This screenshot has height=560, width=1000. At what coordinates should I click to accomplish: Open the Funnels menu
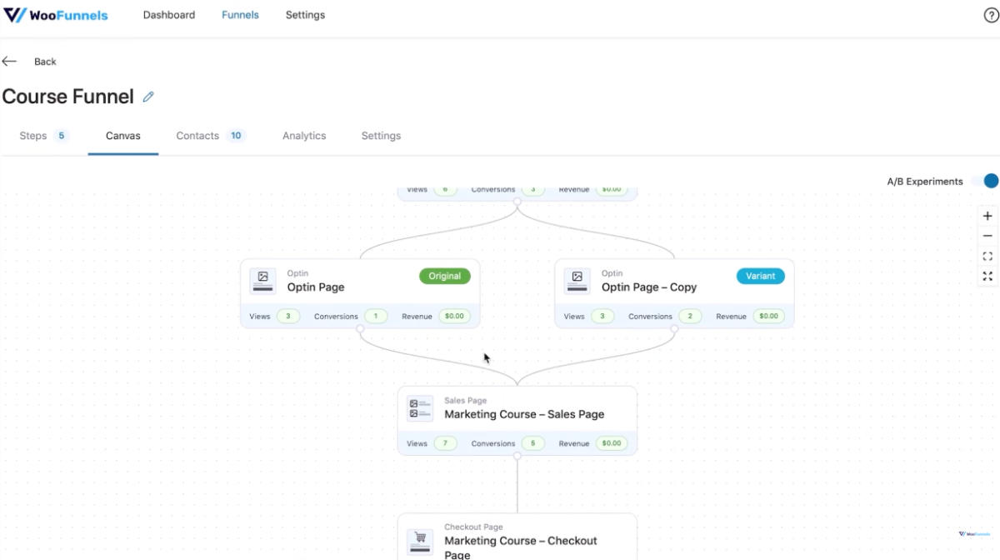(x=240, y=15)
